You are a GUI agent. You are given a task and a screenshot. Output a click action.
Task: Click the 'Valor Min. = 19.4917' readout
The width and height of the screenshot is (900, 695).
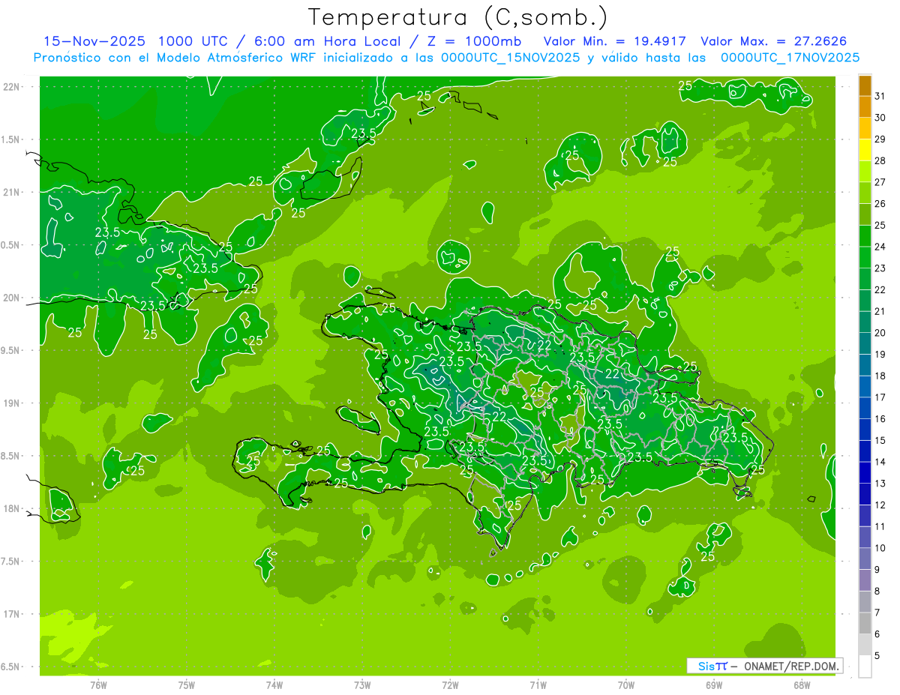click(x=615, y=41)
